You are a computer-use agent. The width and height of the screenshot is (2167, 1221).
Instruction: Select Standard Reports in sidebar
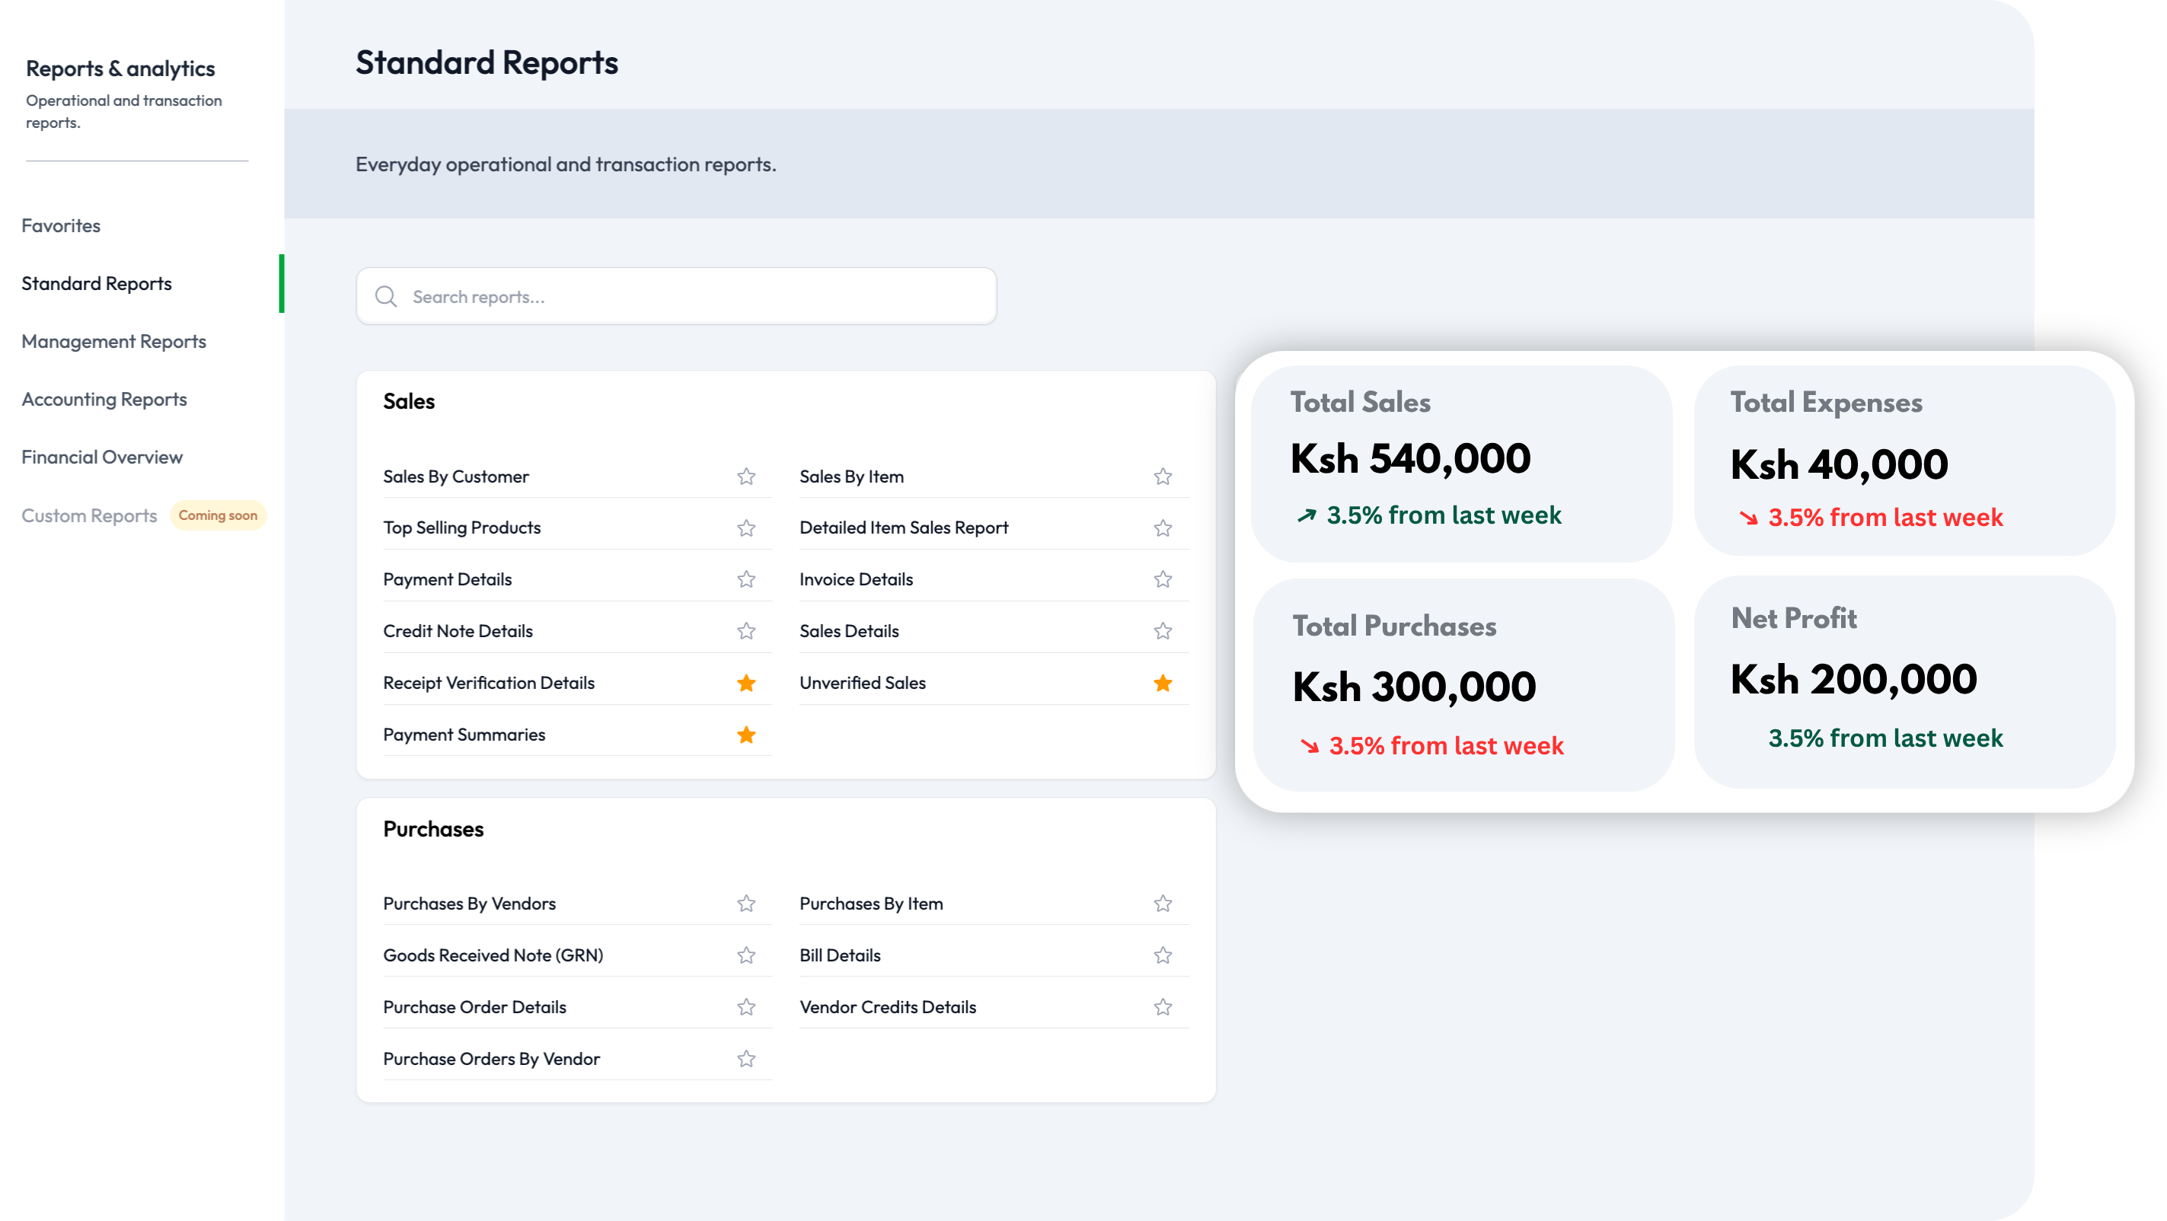97,283
